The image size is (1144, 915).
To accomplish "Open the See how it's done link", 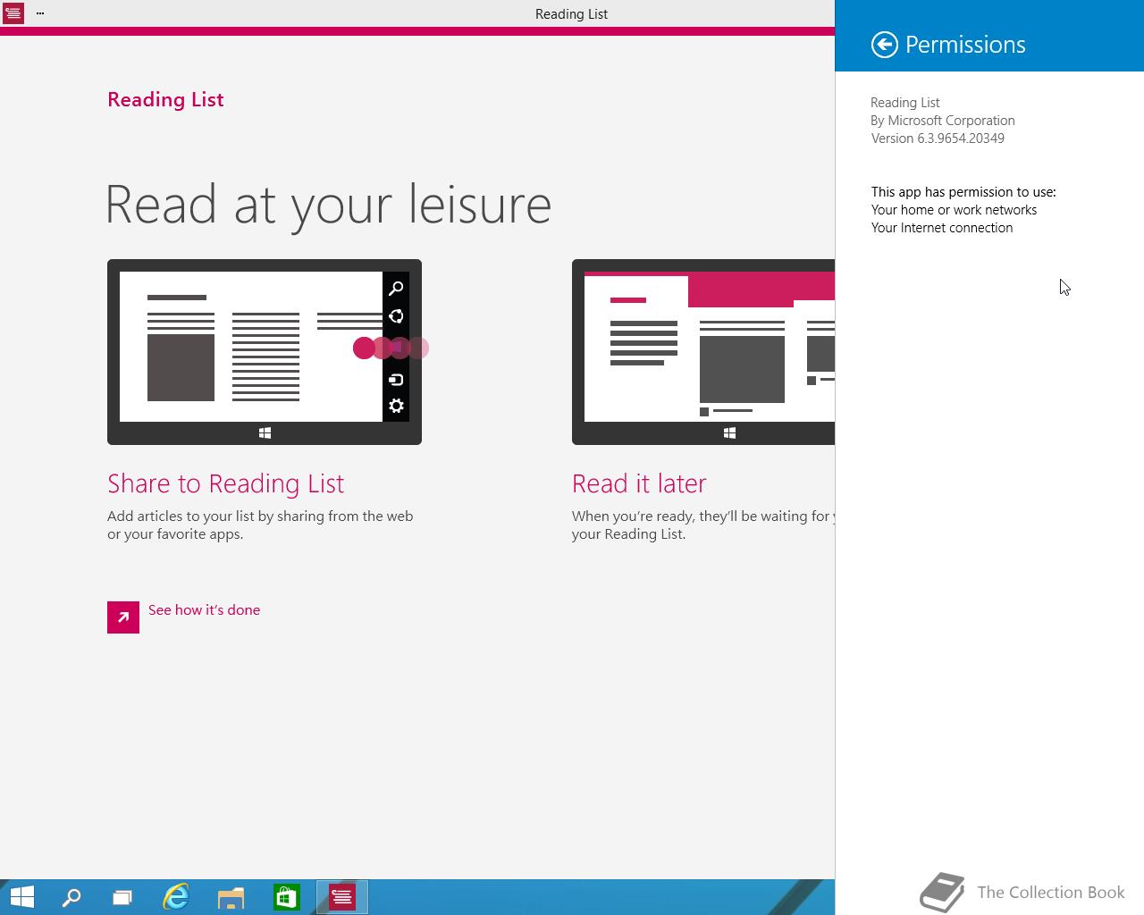I will 204,610.
